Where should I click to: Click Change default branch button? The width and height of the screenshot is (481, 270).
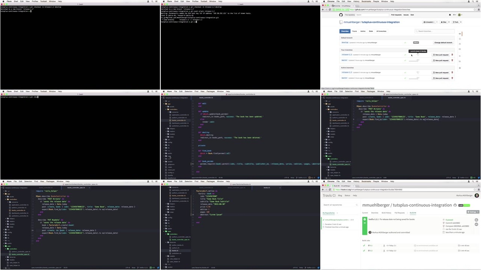click(443, 42)
